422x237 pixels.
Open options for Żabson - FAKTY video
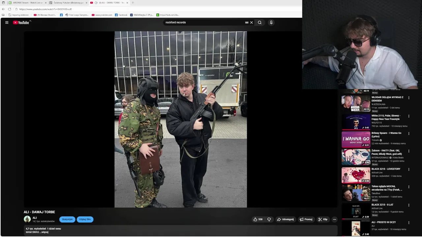point(409,151)
